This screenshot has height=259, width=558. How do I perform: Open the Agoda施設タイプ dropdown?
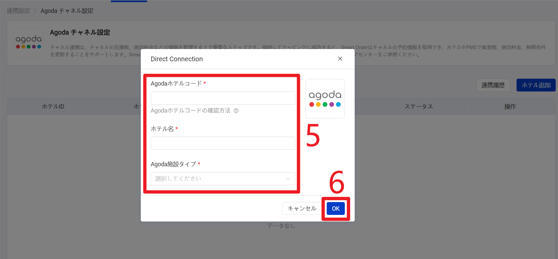pyautogui.click(x=223, y=179)
